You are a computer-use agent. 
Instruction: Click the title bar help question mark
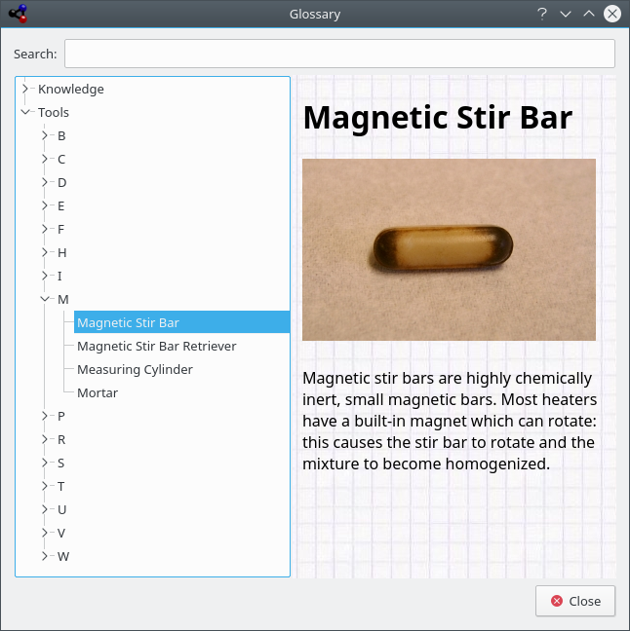542,14
